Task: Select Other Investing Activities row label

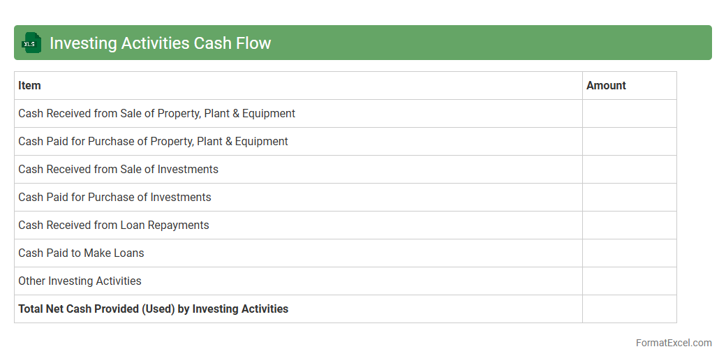Action: 80,281
